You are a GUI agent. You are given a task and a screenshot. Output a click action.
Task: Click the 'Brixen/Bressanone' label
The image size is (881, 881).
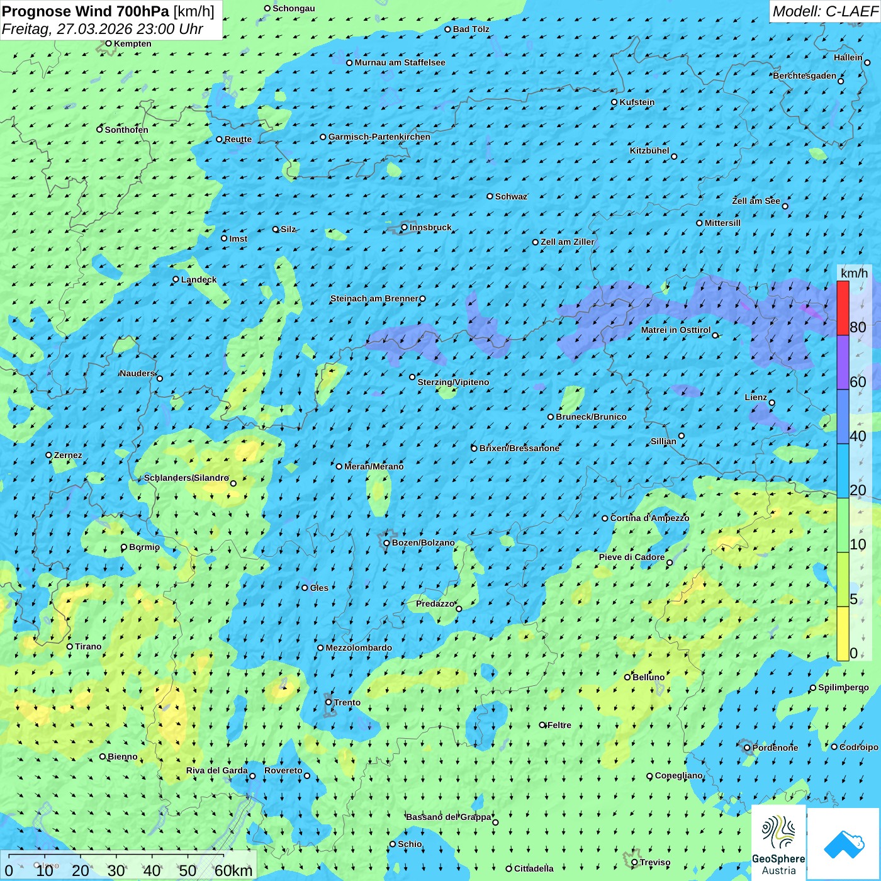[519, 448]
